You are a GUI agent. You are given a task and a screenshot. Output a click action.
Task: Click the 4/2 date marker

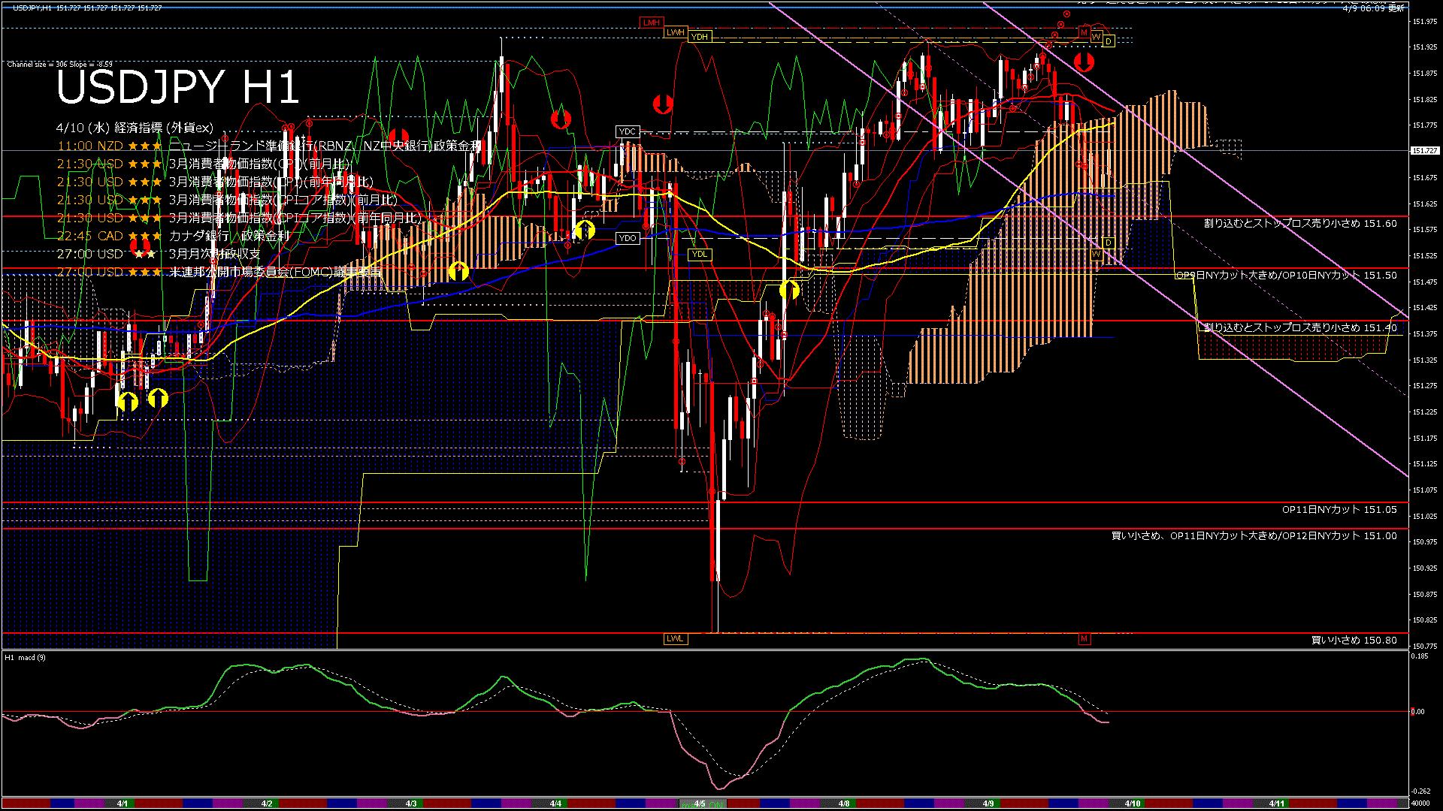(267, 803)
